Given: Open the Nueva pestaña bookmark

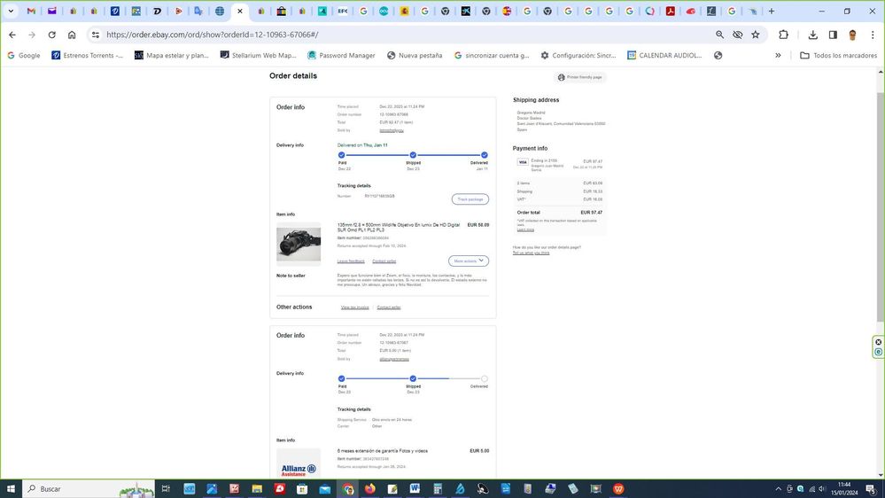Looking at the screenshot, I should click(x=415, y=55).
